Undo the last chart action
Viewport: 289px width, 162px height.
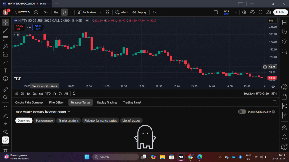tap(154, 12)
